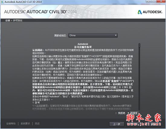
Task: Select the 我拒绝 radio button
Action: [x=116, y=113]
